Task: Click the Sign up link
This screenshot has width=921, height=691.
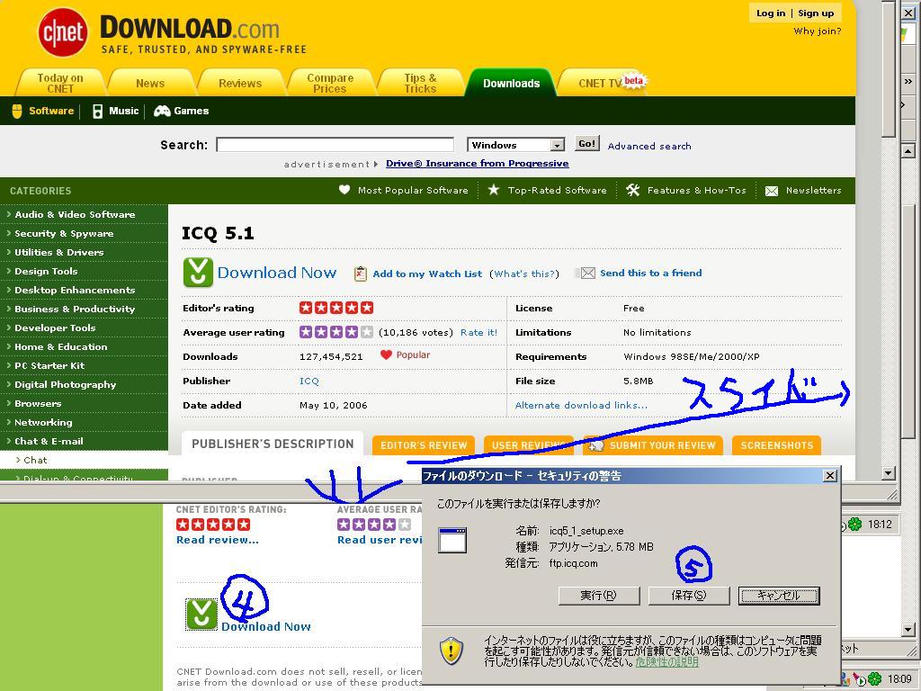Action: click(x=816, y=13)
